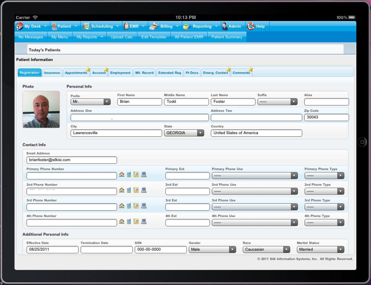Screen dimensions: 371x285
Task: Open the My Reports menu
Action: (x=90, y=37)
